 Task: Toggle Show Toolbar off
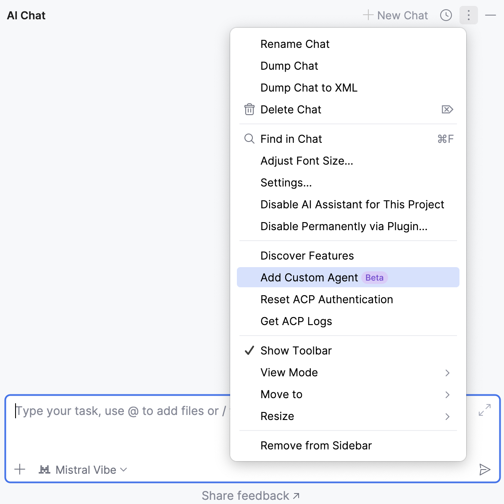296,350
